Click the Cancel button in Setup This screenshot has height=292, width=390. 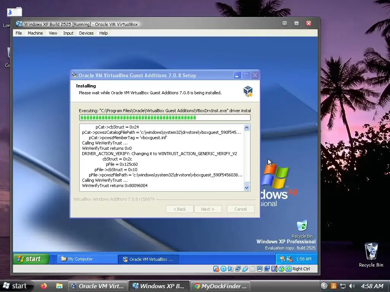click(241, 209)
